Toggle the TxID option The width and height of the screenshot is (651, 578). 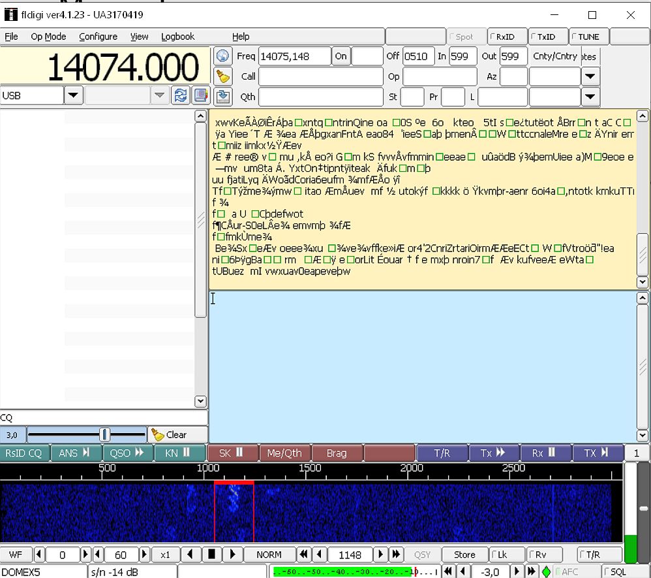pos(548,37)
